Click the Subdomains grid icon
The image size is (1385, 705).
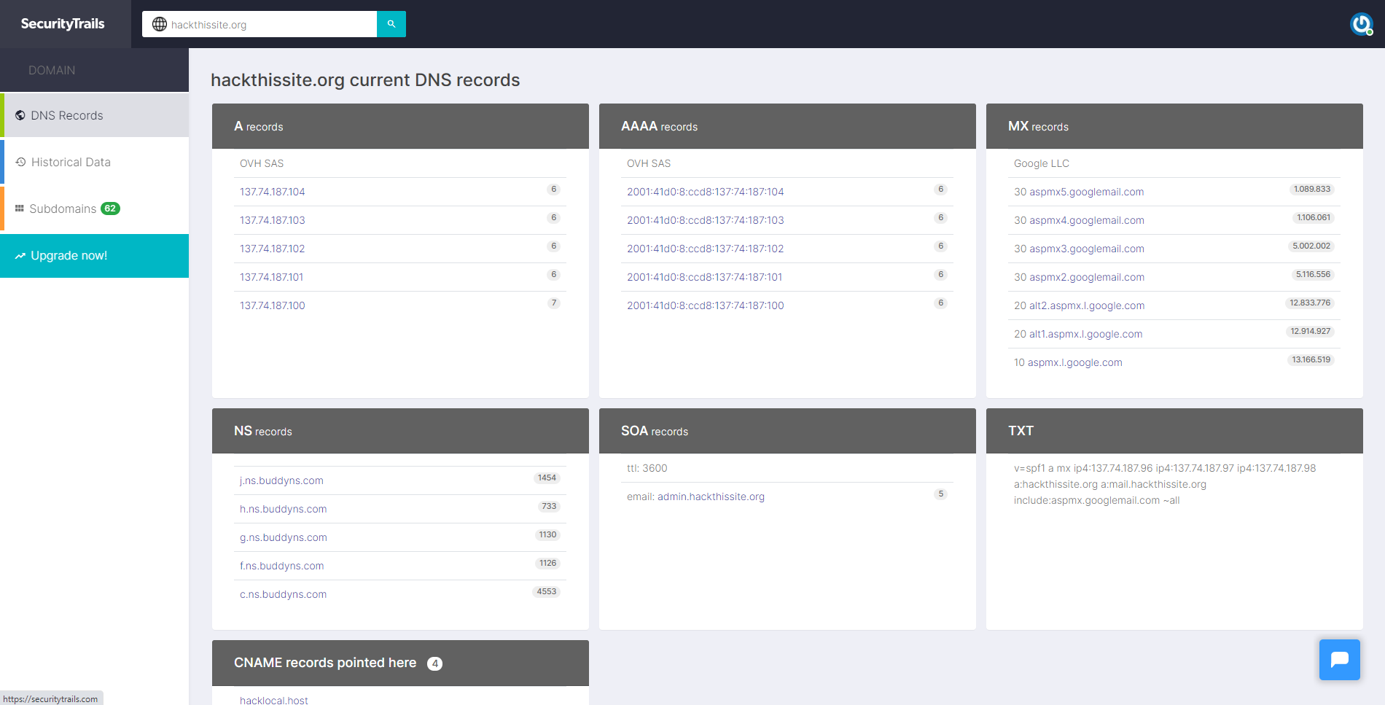pyautogui.click(x=20, y=209)
